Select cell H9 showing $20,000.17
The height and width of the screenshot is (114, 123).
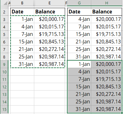(x=106, y=64)
